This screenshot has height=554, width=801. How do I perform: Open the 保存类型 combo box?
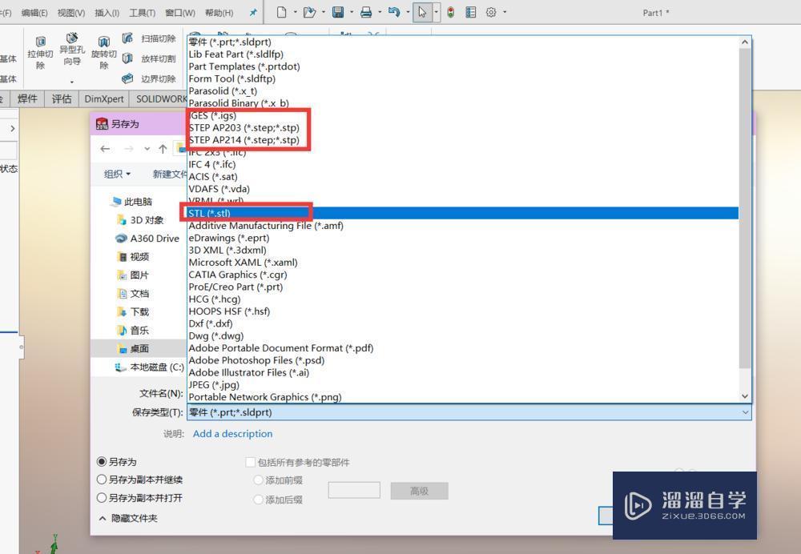click(469, 412)
